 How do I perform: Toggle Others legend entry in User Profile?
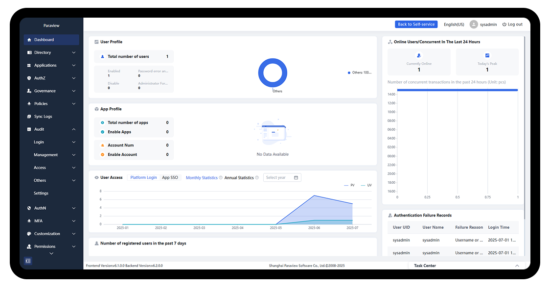click(360, 73)
